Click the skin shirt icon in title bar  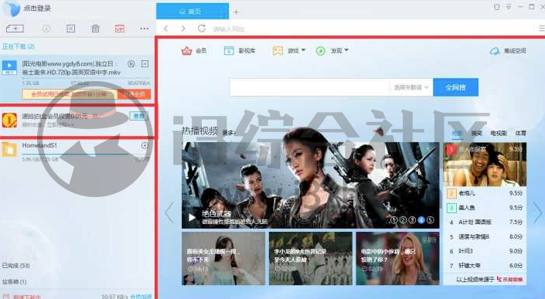tap(497, 7)
